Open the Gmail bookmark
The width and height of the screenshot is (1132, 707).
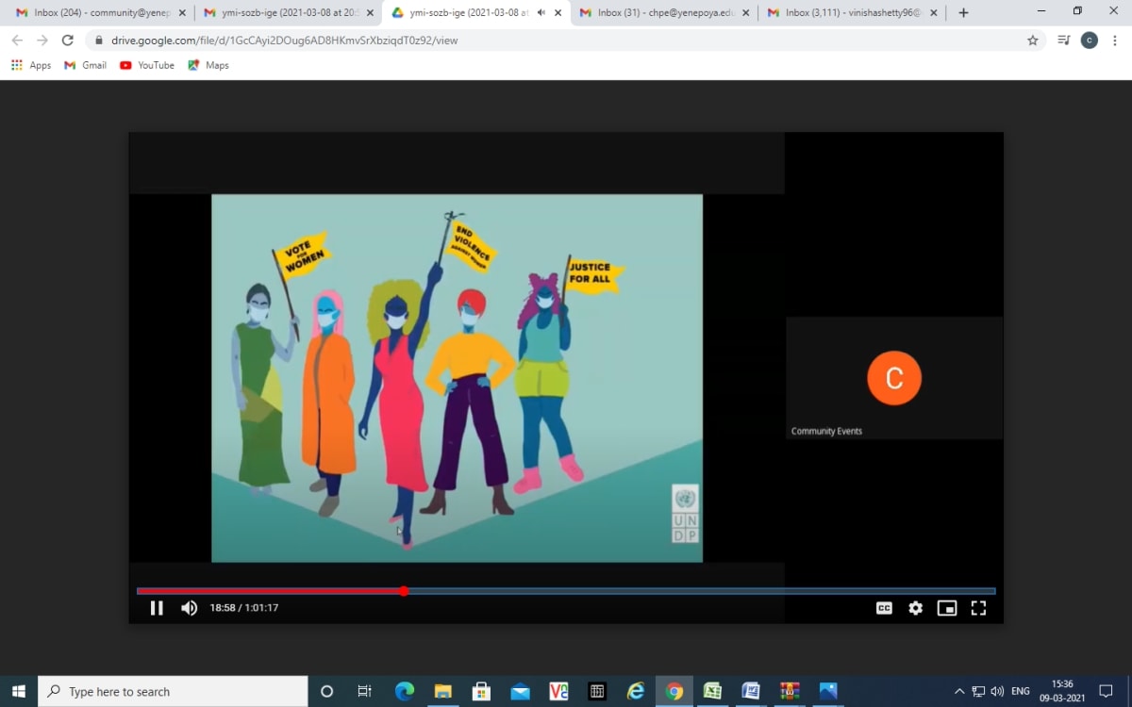[x=85, y=65]
